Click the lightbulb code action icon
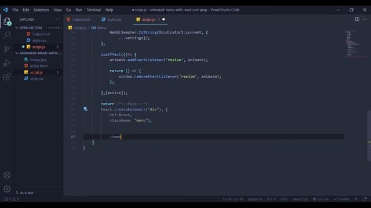The image size is (371, 208). pyautogui.click(x=85, y=109)
